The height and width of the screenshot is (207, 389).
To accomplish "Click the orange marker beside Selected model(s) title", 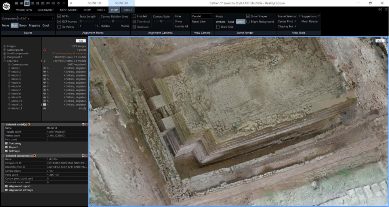I will click(x=29, y=124).
